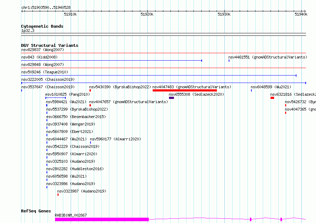316x223 pixels.
Task: Select nsv3323987 (Audano2019) label
Action: click(x=82, y=191)
